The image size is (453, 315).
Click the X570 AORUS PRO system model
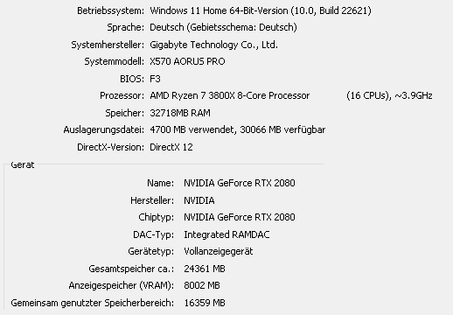tap(187, 61)
